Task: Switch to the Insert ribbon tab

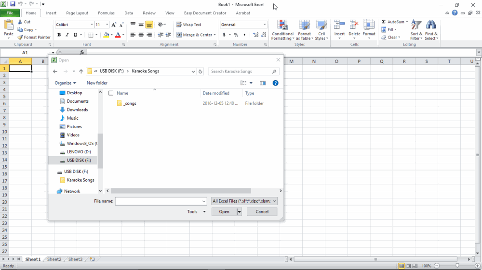Action: (x=51, y=13)
